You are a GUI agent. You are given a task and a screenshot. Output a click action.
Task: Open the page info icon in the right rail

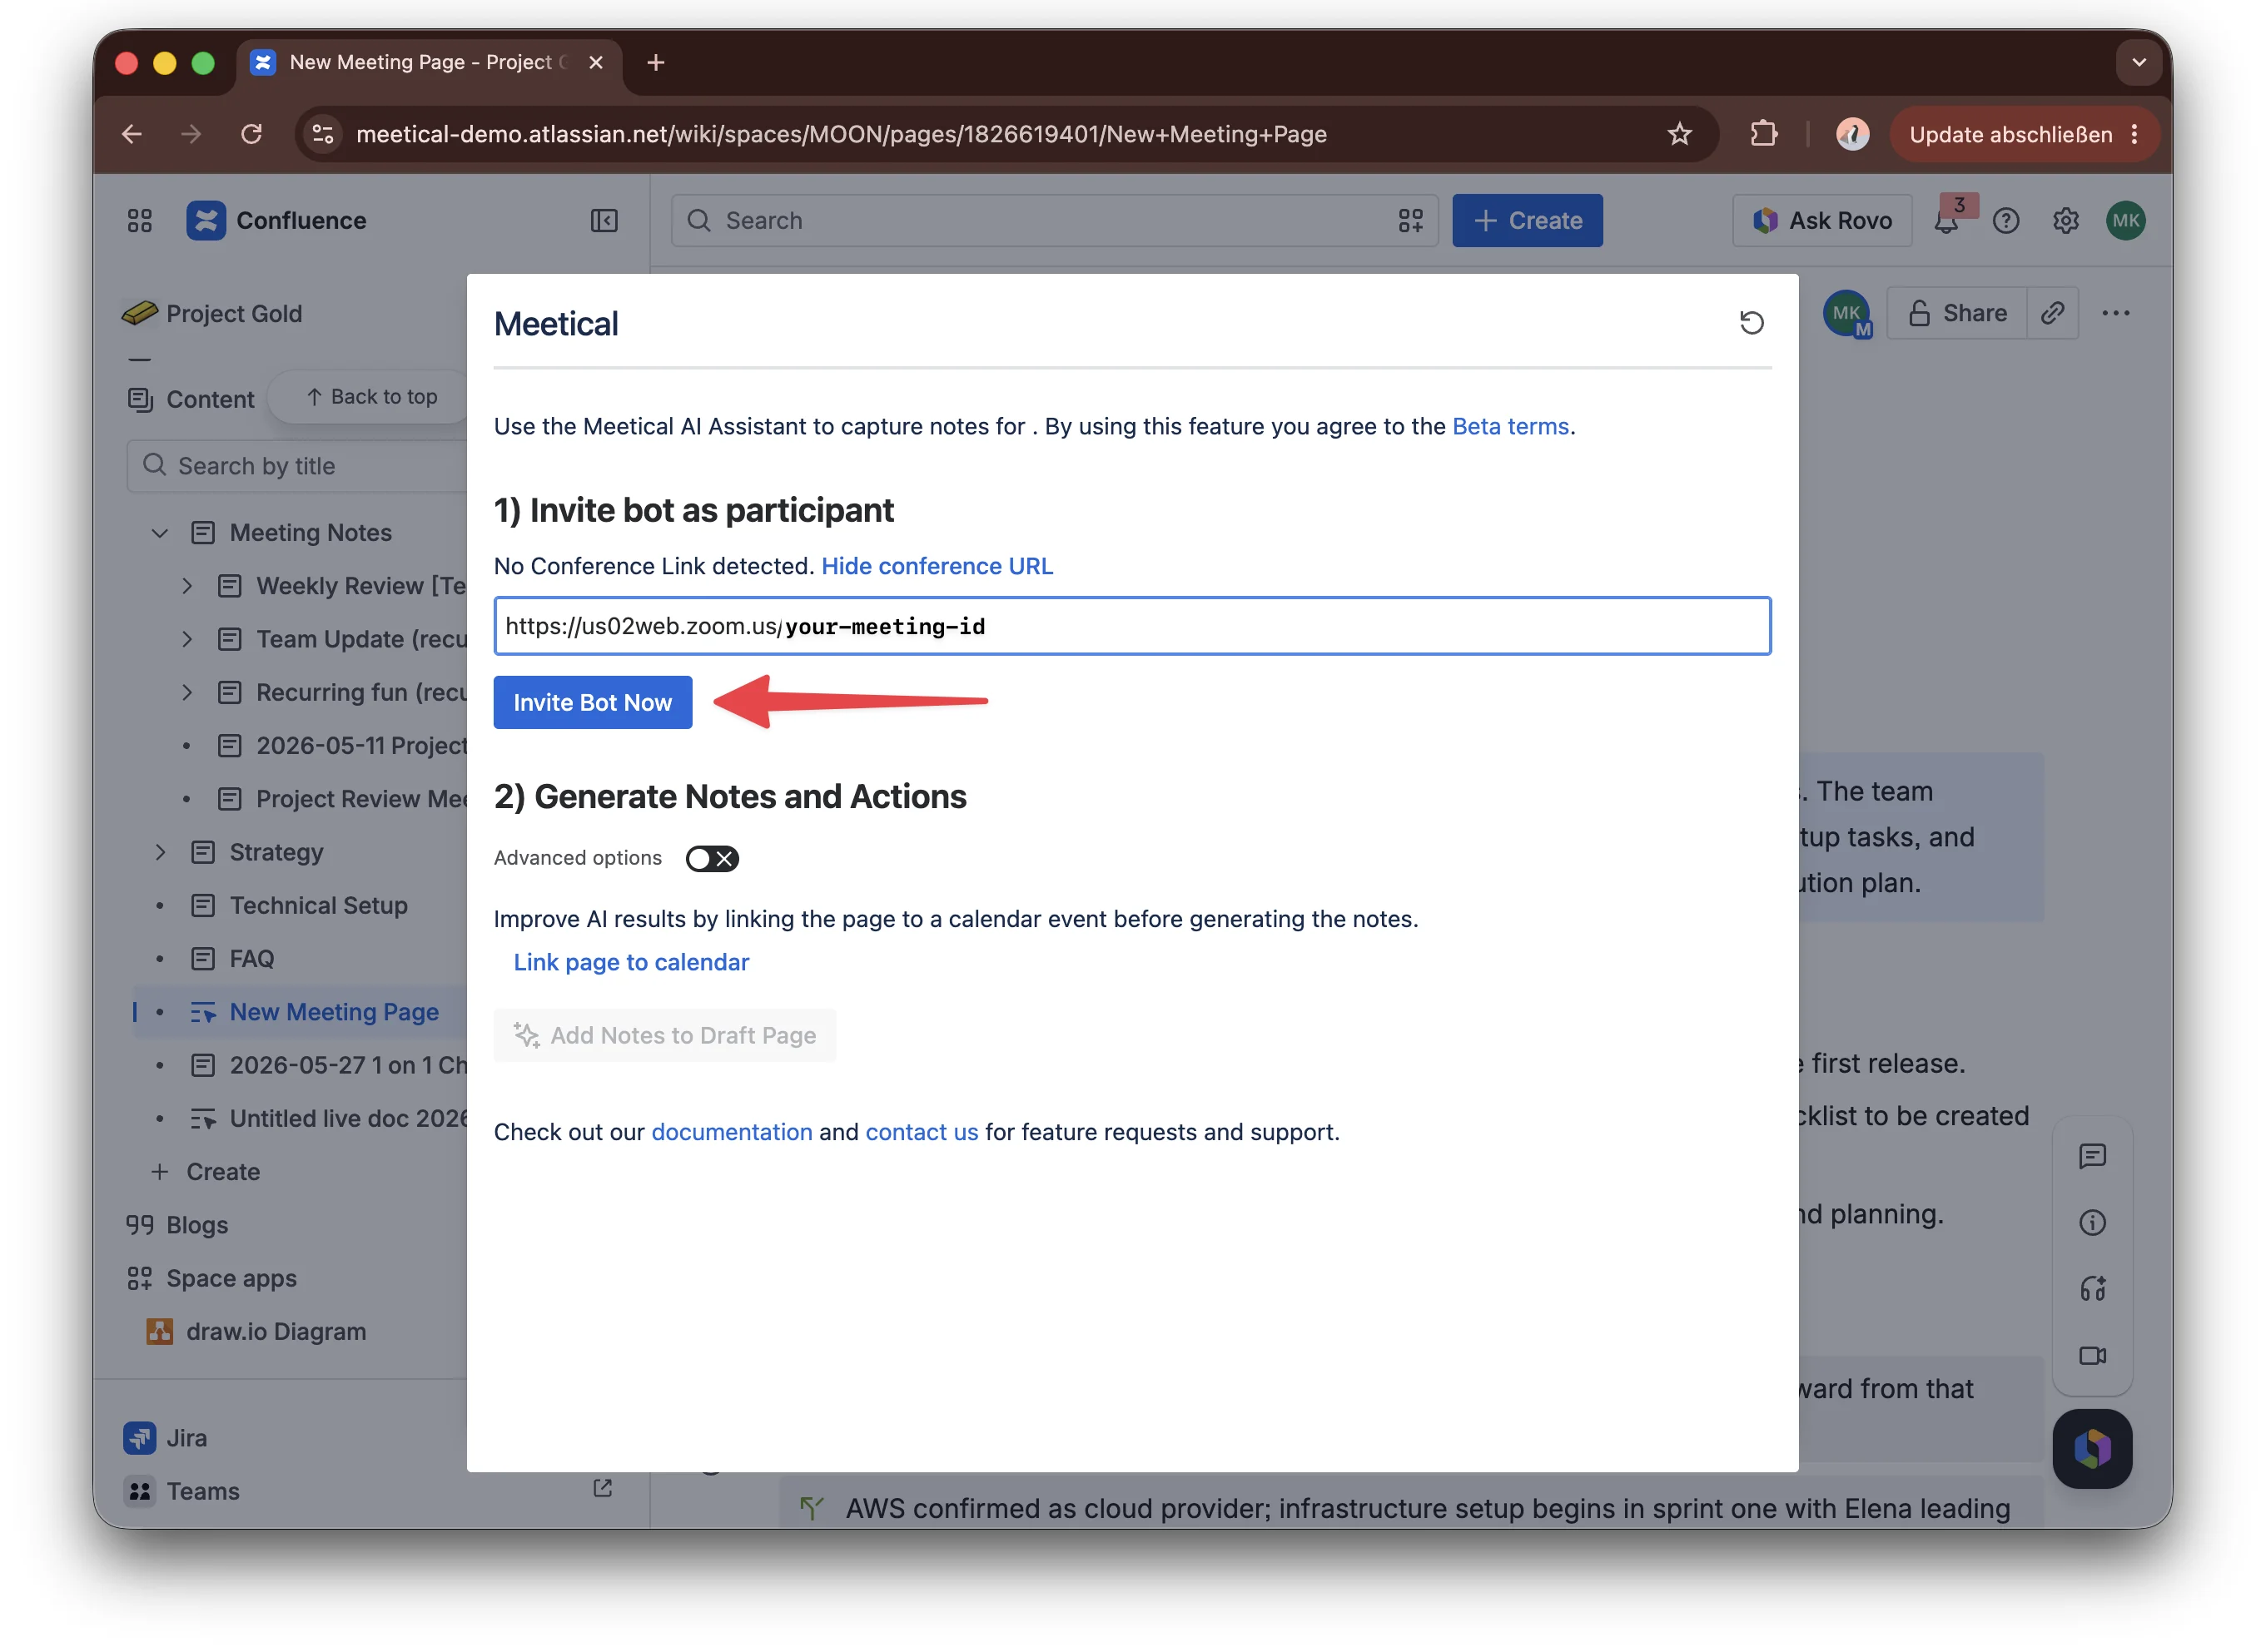pos(2092,1222)
